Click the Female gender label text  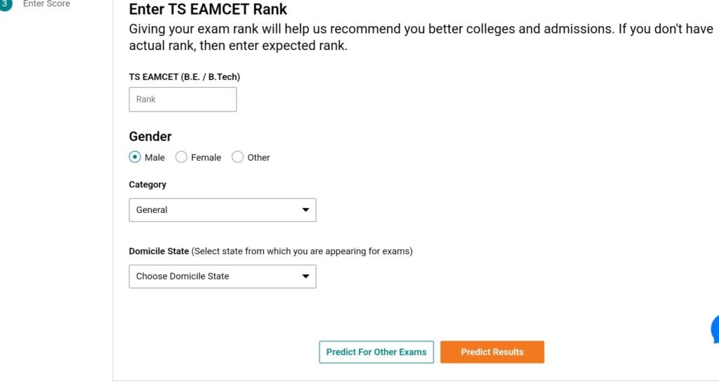(206, 158)
